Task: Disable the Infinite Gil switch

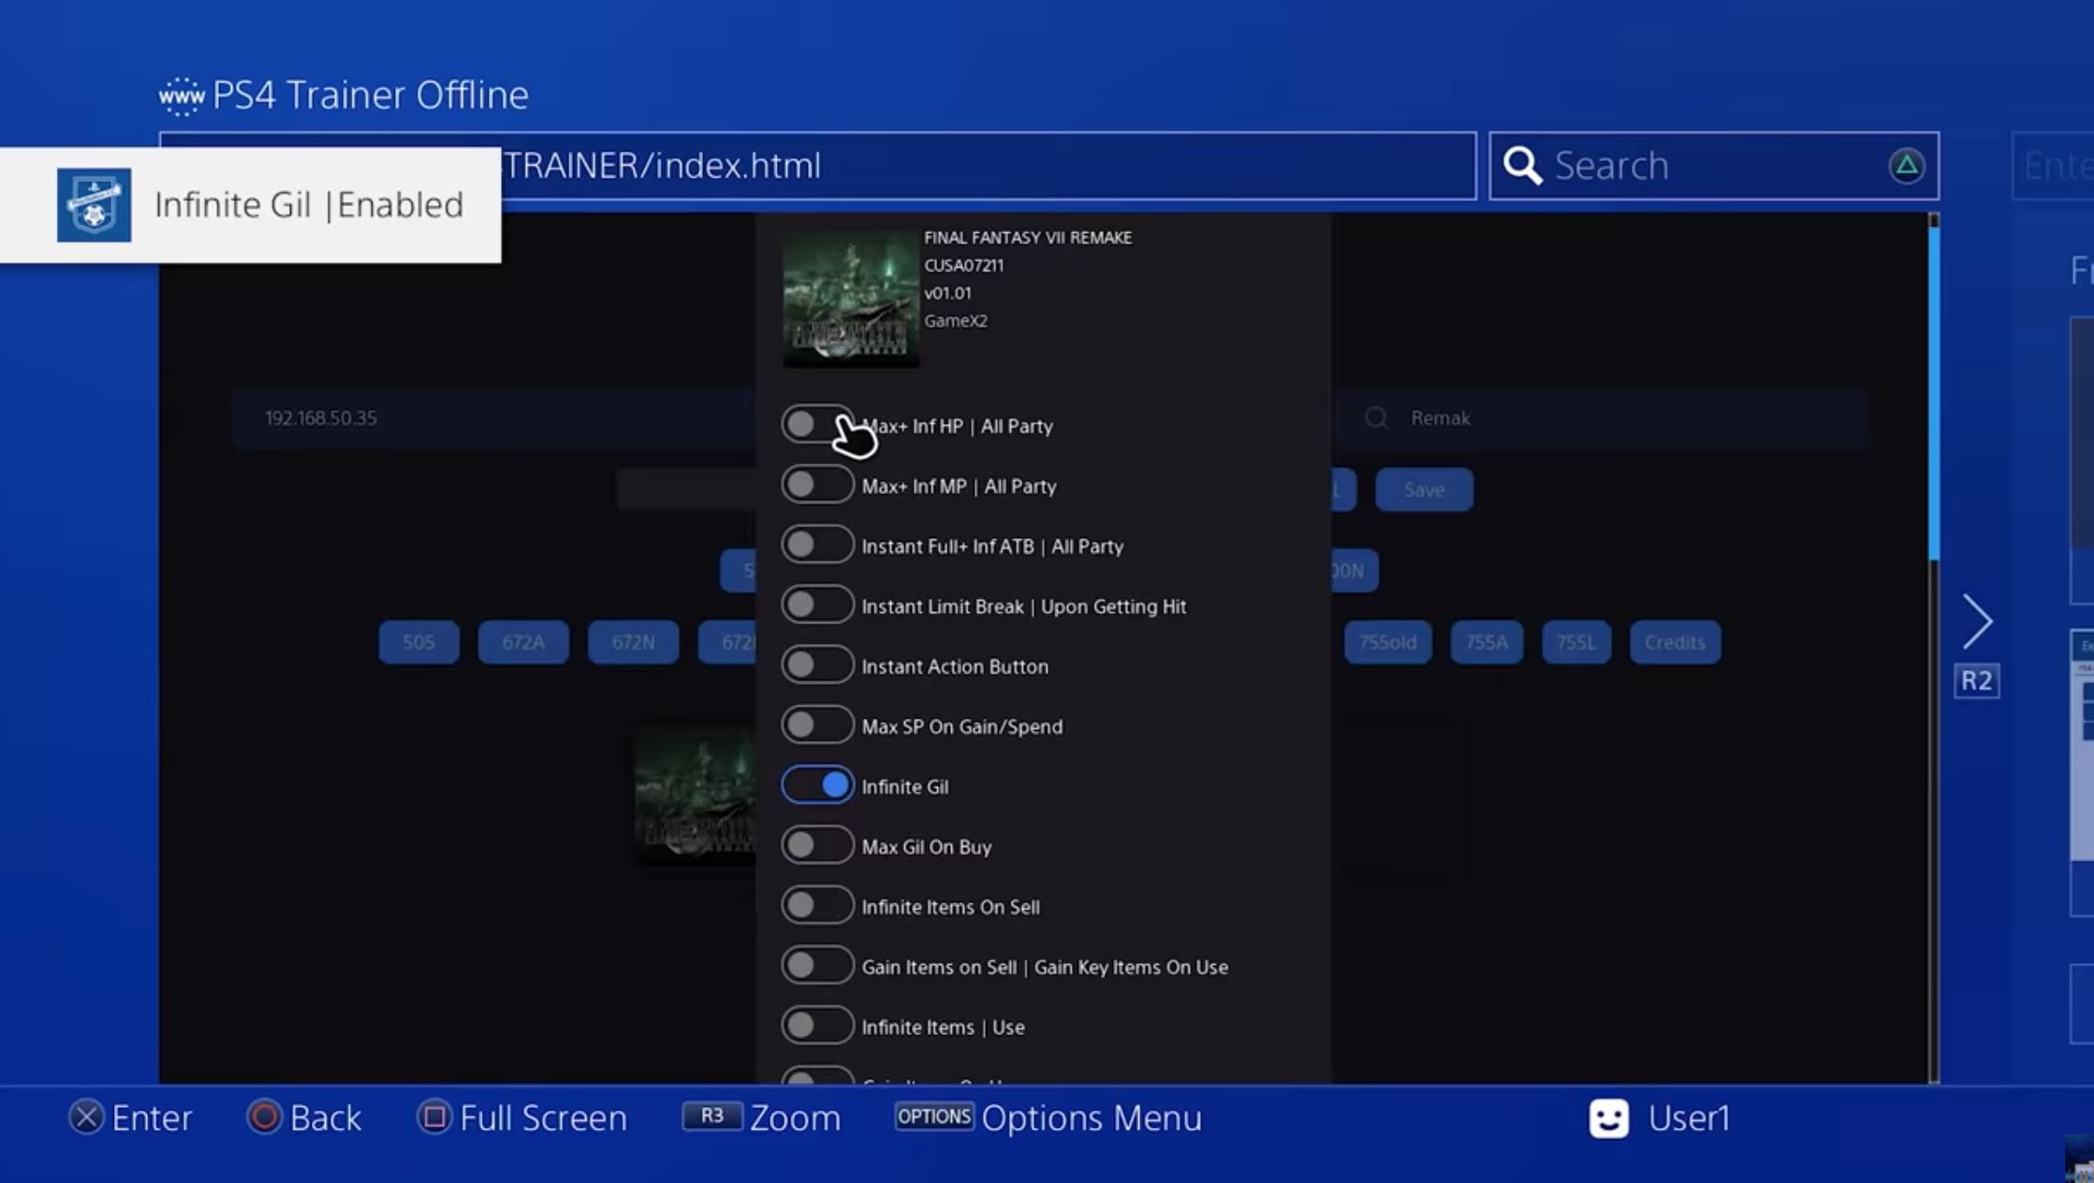Action: click(817, 785)
